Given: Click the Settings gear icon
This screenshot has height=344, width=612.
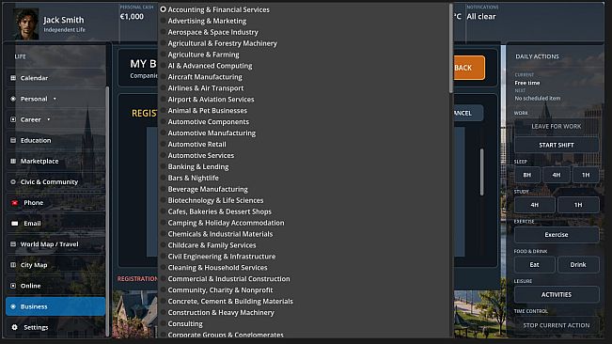Looking at the screenshot, I should pos(15,327).
